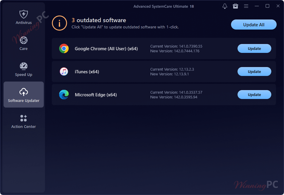The height and width of the screenshot is (195, 284).
Task: Select the Care icon in sidebar
Action: (24, 40)
